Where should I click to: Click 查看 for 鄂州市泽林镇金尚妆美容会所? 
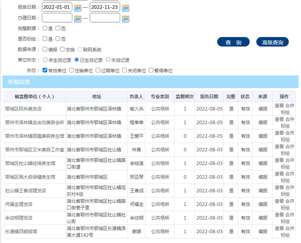pos(279,119)
